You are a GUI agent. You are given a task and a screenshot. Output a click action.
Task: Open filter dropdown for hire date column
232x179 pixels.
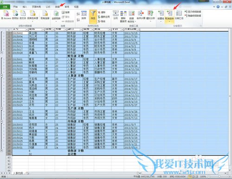pos(138,29)
